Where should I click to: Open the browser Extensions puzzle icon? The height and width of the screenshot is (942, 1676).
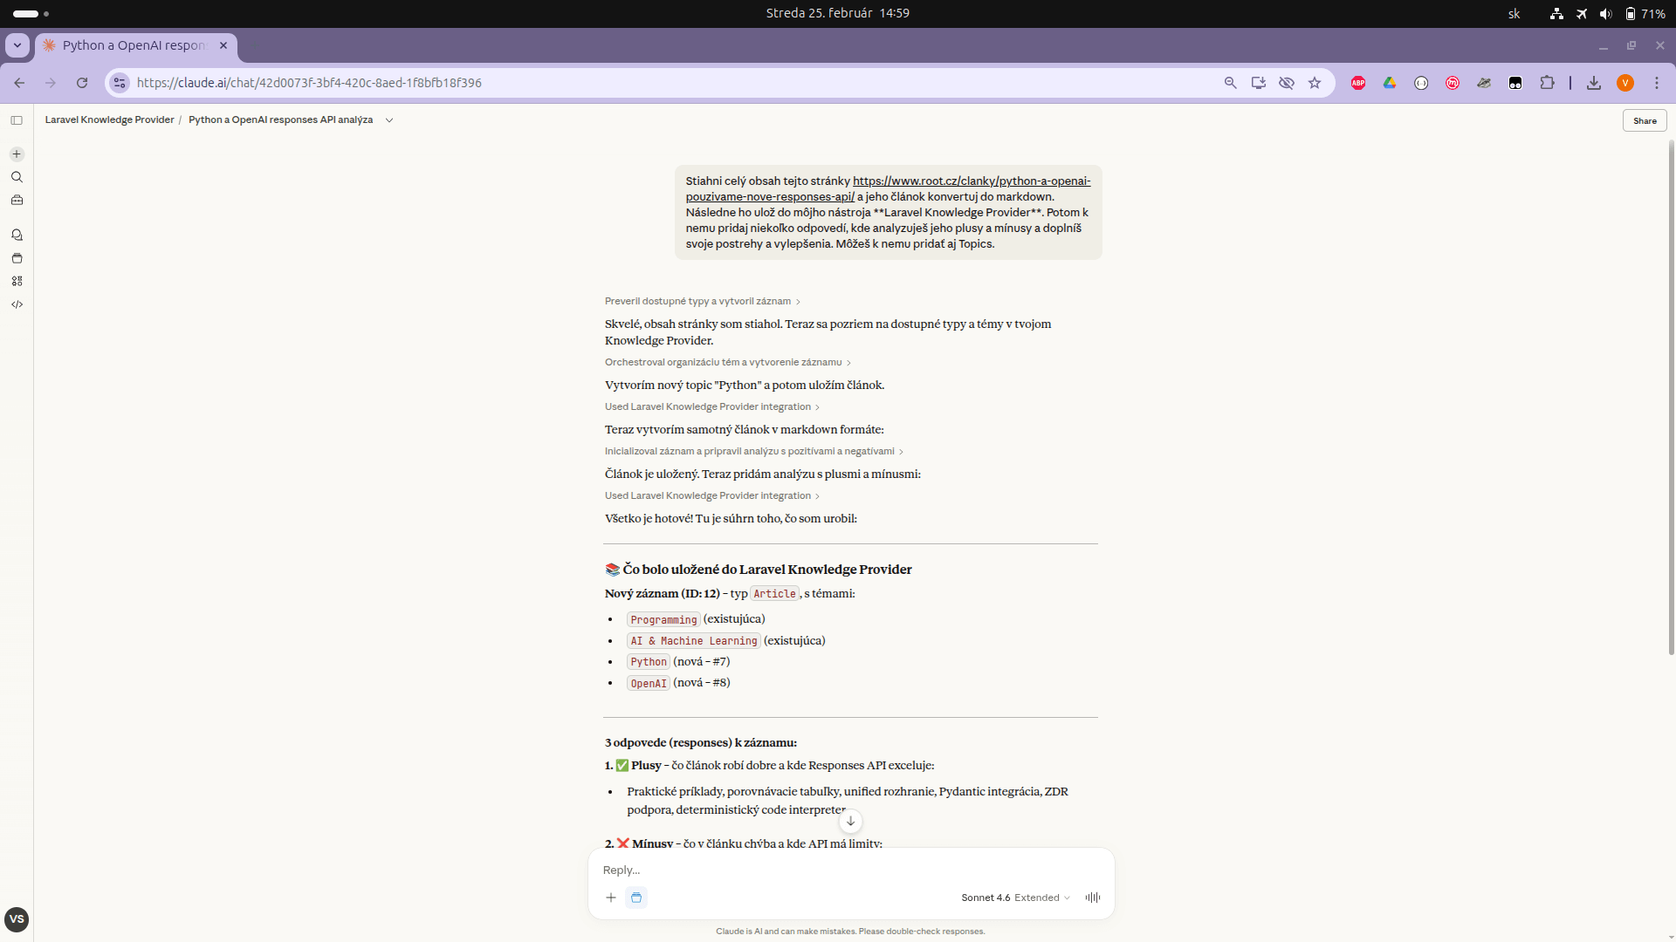pos(1547,83)
